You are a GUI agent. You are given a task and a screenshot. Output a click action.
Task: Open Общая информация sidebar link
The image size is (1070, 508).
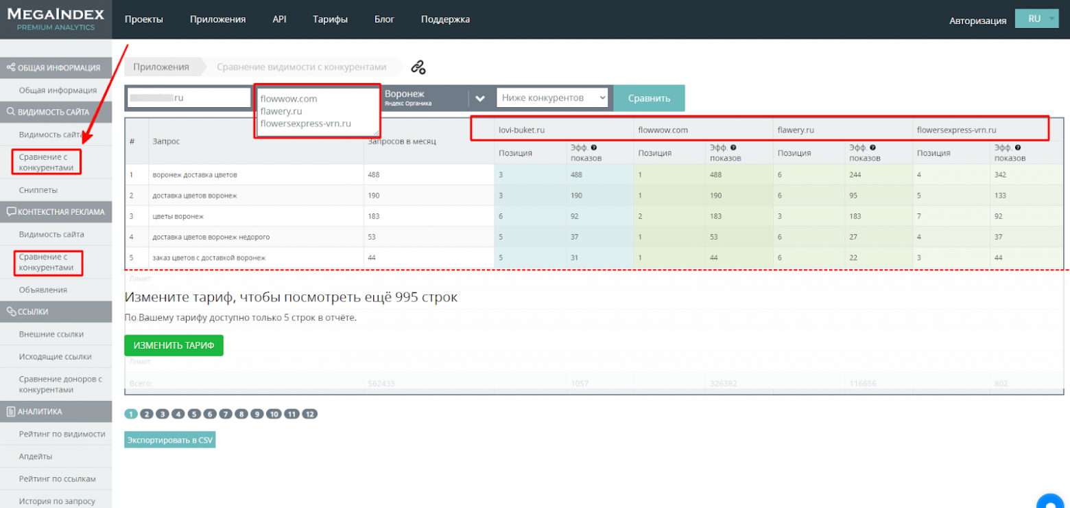pyautogui.click(x=58, y=89)
